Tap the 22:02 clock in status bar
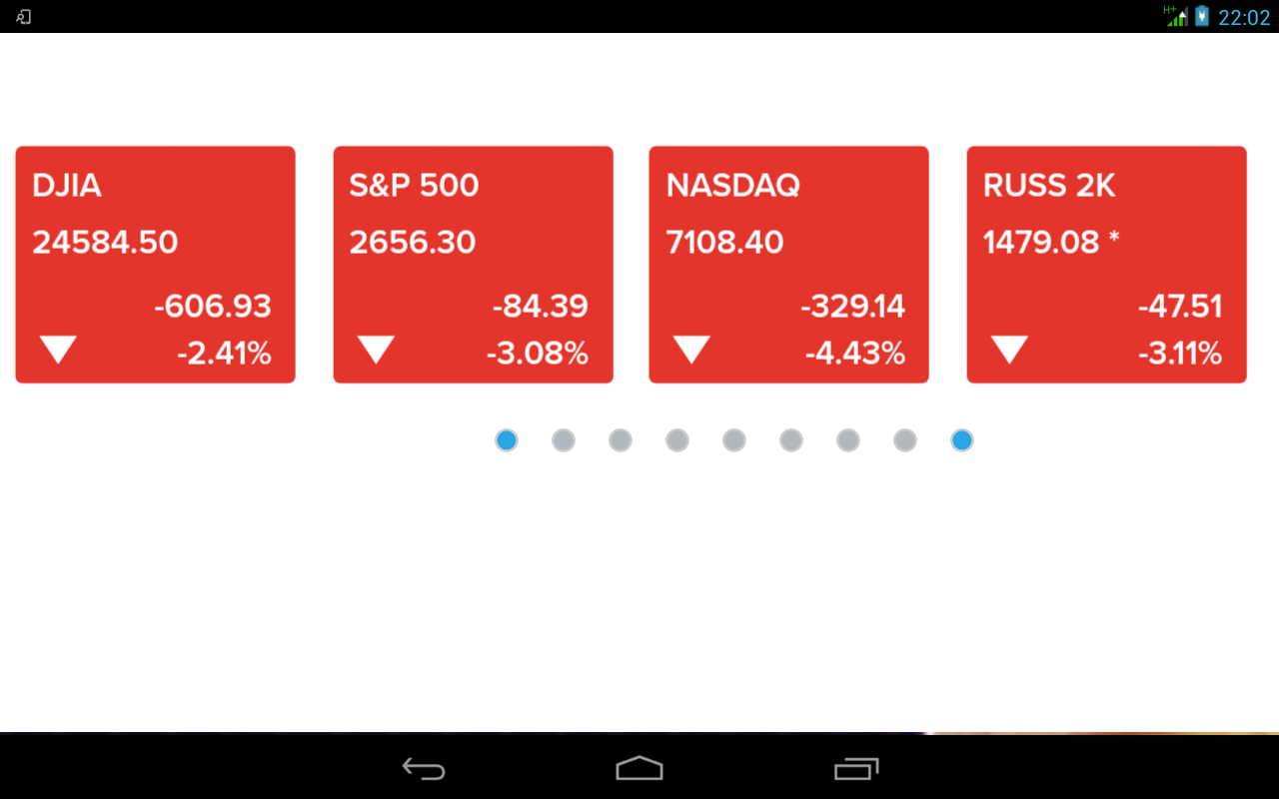The width and height of the screenshot is (1279, 799). tap(1244, 17)
